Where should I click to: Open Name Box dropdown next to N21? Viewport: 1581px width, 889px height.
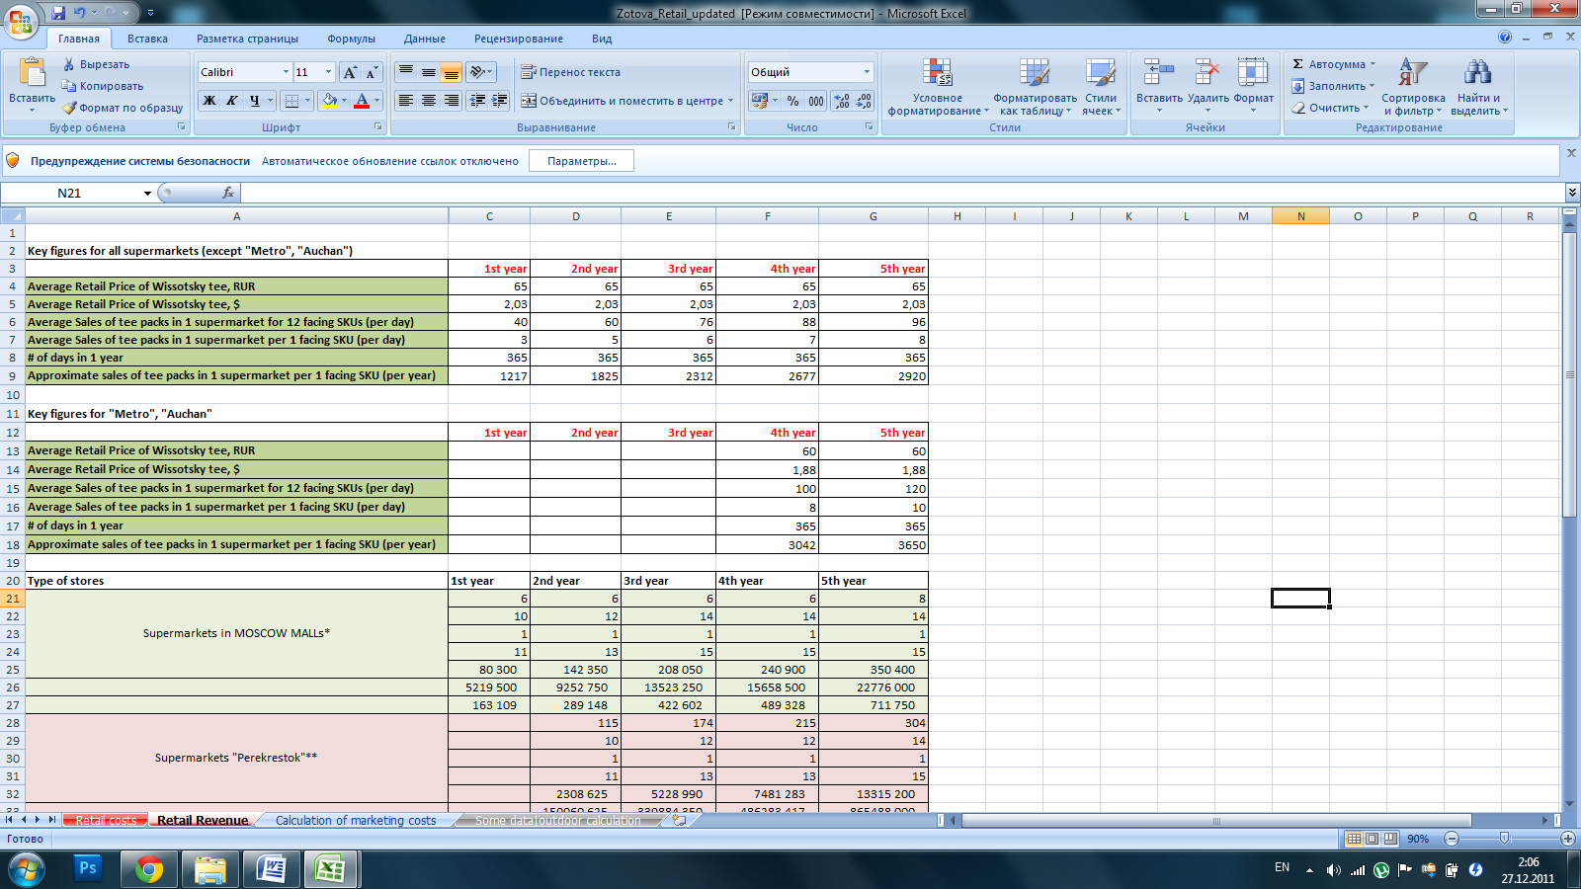(x=147, y=193)
